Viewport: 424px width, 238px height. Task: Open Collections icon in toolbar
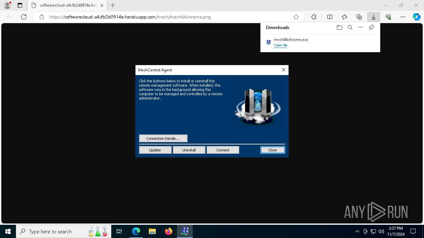click(x=359, y=17)
